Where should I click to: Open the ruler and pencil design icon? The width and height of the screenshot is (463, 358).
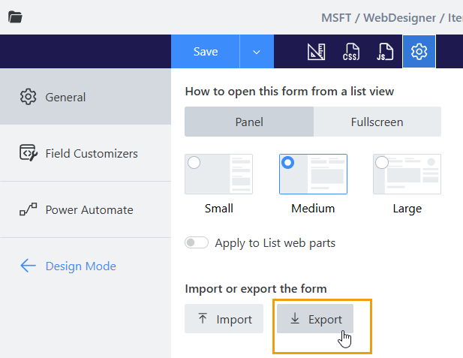317,52
